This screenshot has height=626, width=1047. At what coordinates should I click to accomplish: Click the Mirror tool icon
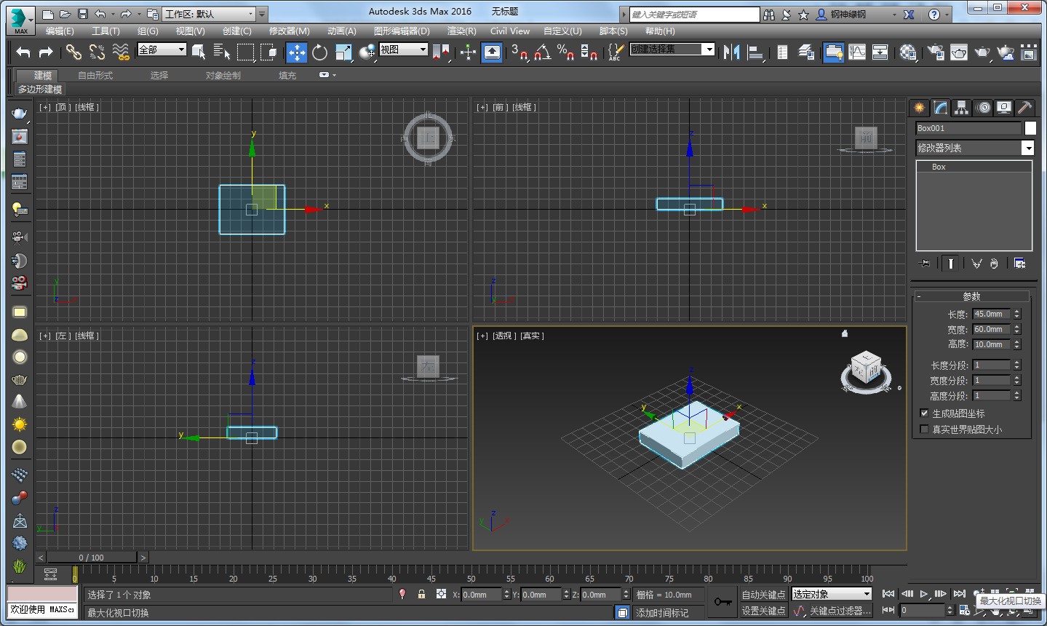coord(731,52)
